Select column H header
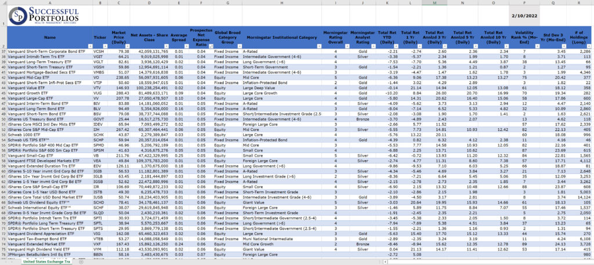The height and width of the screenshot is (265, 594). coord(282,2)
